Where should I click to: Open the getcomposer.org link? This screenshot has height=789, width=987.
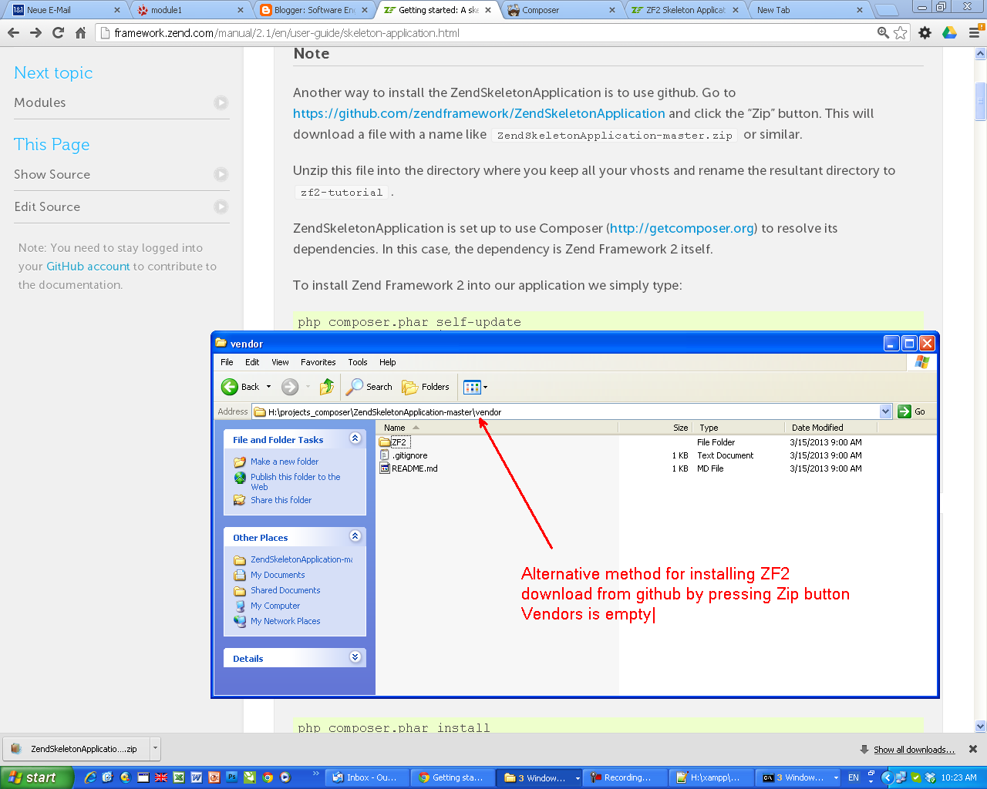[x=682, y=228]
